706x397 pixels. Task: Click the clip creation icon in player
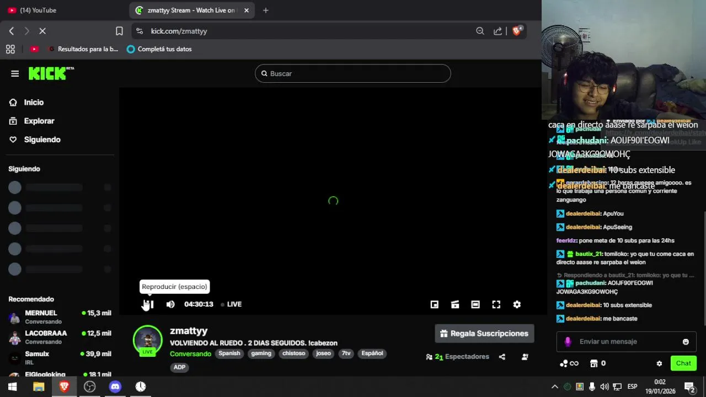pyautogui.click(x=455, y=304)
